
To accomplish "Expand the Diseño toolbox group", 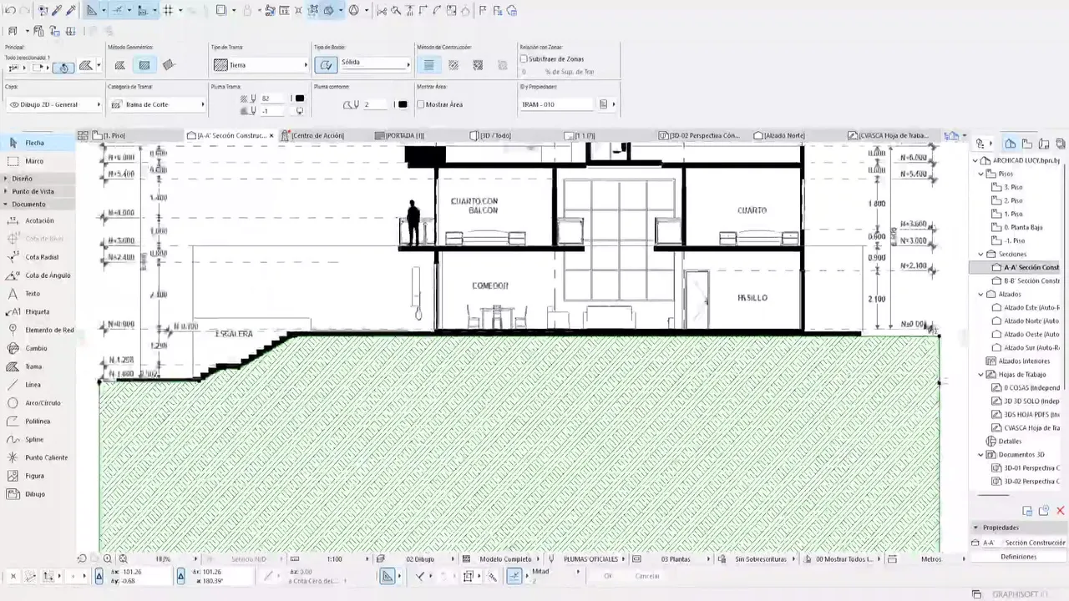I will [x=38, y=179].
